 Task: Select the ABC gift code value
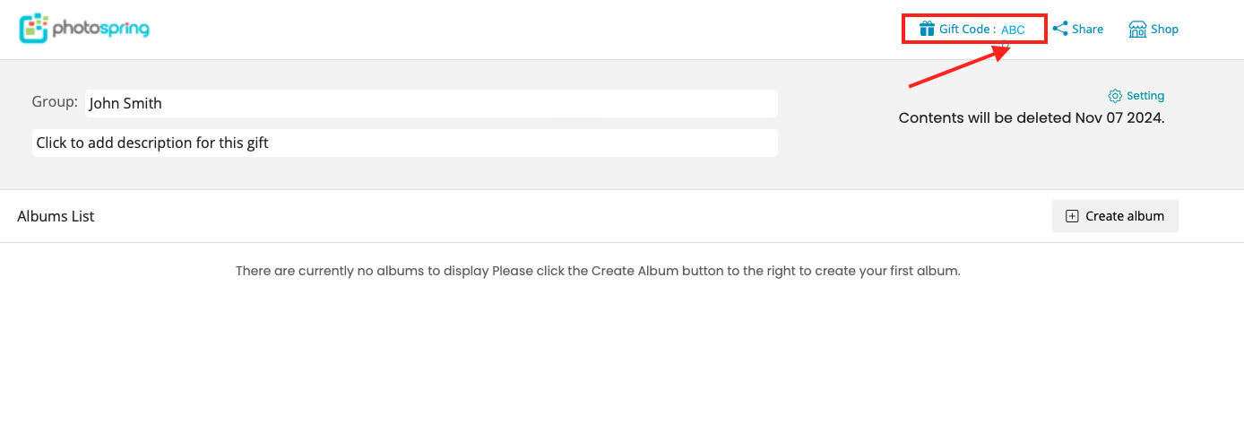click(1013, 30)
